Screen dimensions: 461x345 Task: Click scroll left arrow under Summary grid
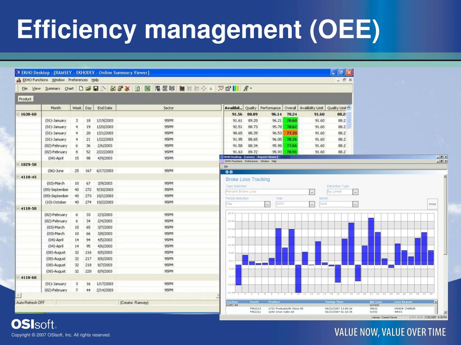[x=18, y=296]
